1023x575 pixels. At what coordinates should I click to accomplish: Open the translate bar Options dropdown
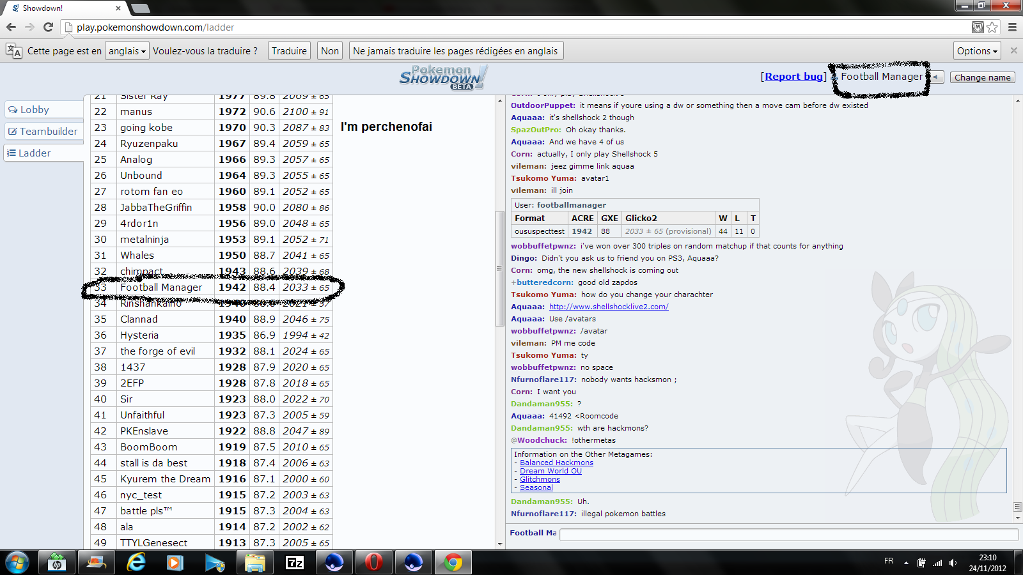pyautogui.click(x=977, y=51)
